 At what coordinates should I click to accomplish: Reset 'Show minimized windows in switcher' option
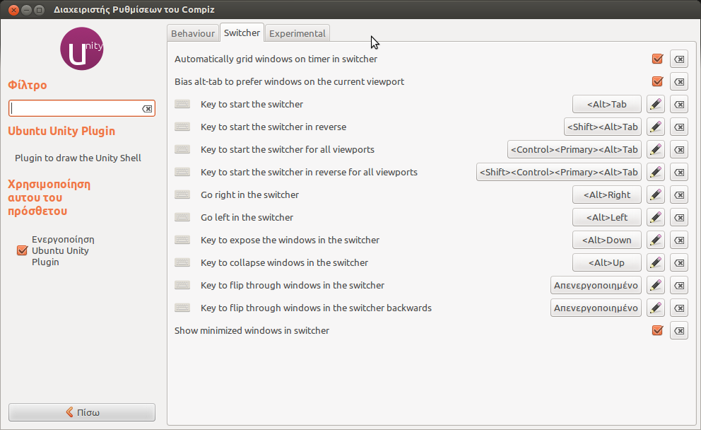pyautogui.click(x=678, y=331)
